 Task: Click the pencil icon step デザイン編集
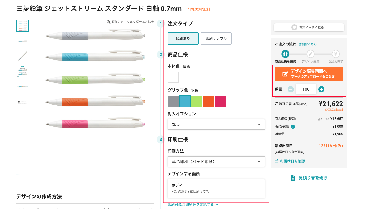pos(310,54)
